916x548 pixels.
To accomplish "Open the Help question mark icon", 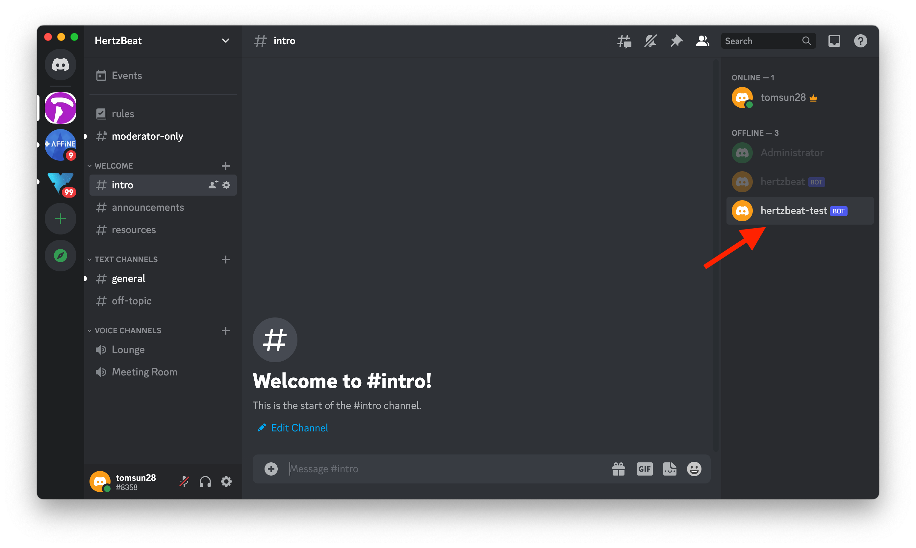I will (x=860, y=41).
